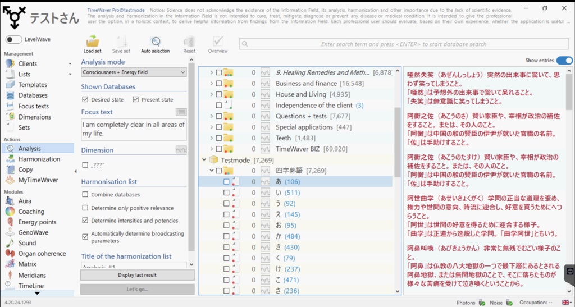Uncheck Automatically determine broadcasting parameters
Screen dimensions: 575x307
(85, 237)
